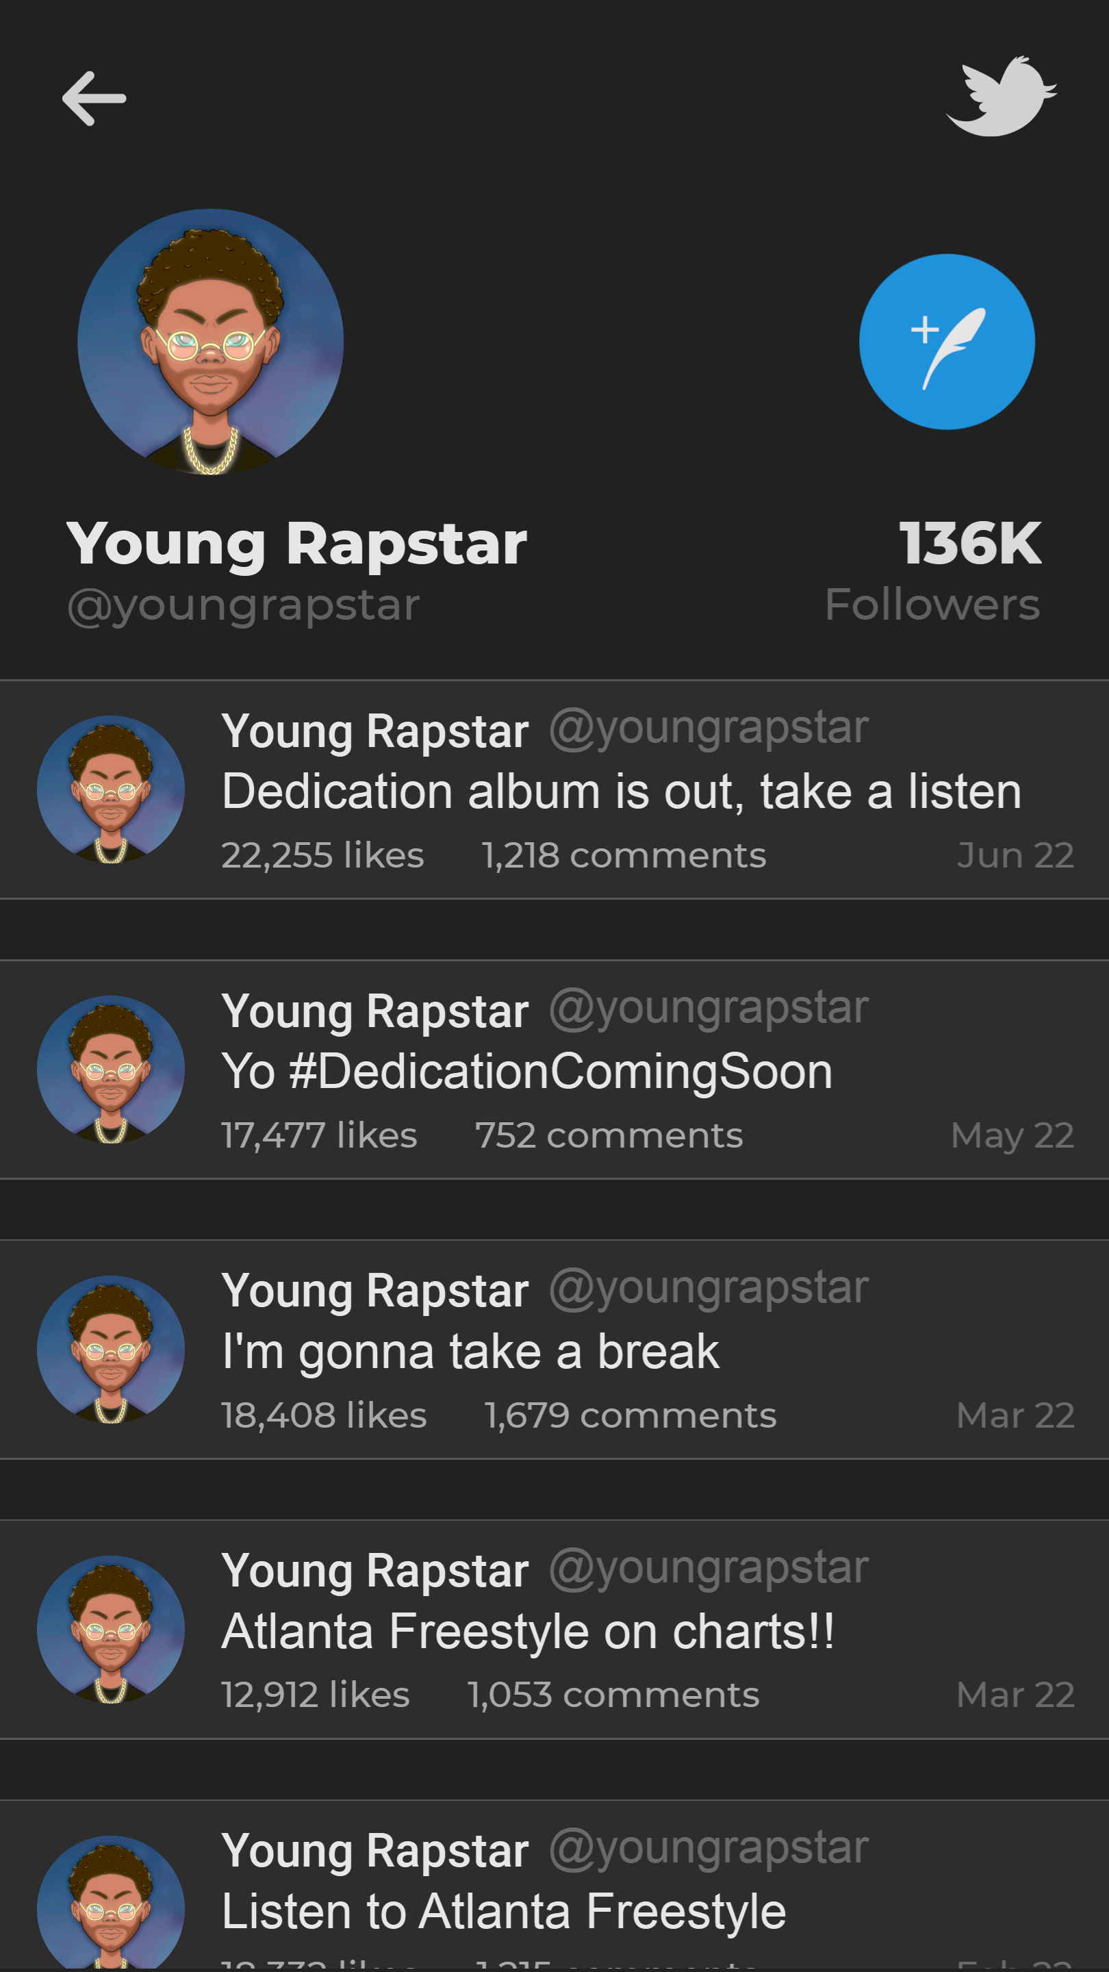Screen dimensions: 1109x1972
Task: View 17,477 likes on the hashtag tweet
Action: pyautogui.click(x=319, y=1135)
